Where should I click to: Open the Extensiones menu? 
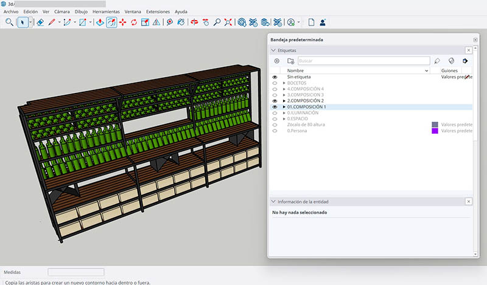pos(158,12)
